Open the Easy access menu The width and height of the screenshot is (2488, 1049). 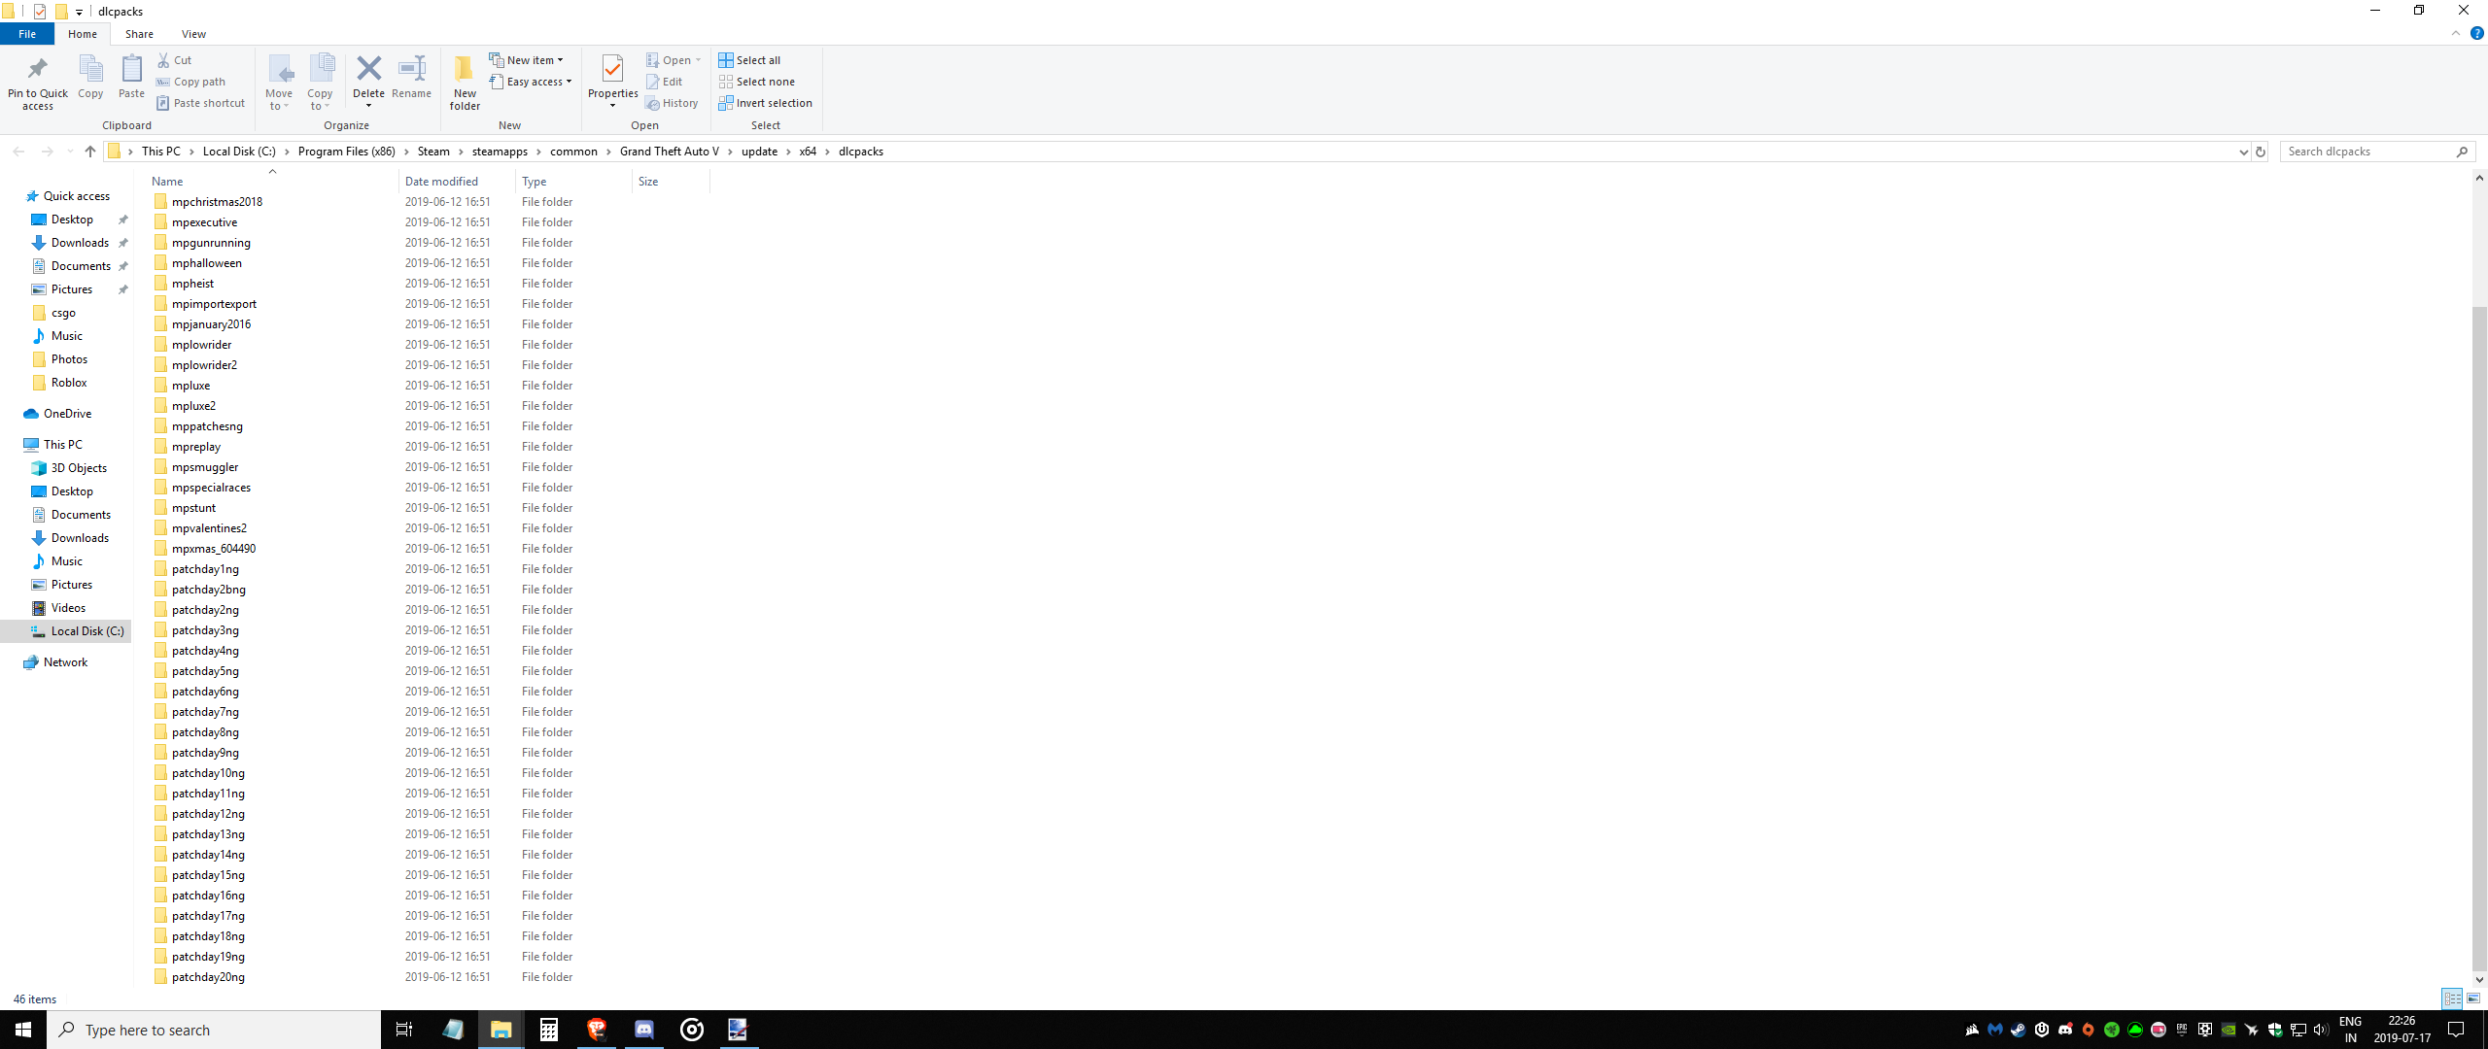pyautogui.click(x=532, y=82)
